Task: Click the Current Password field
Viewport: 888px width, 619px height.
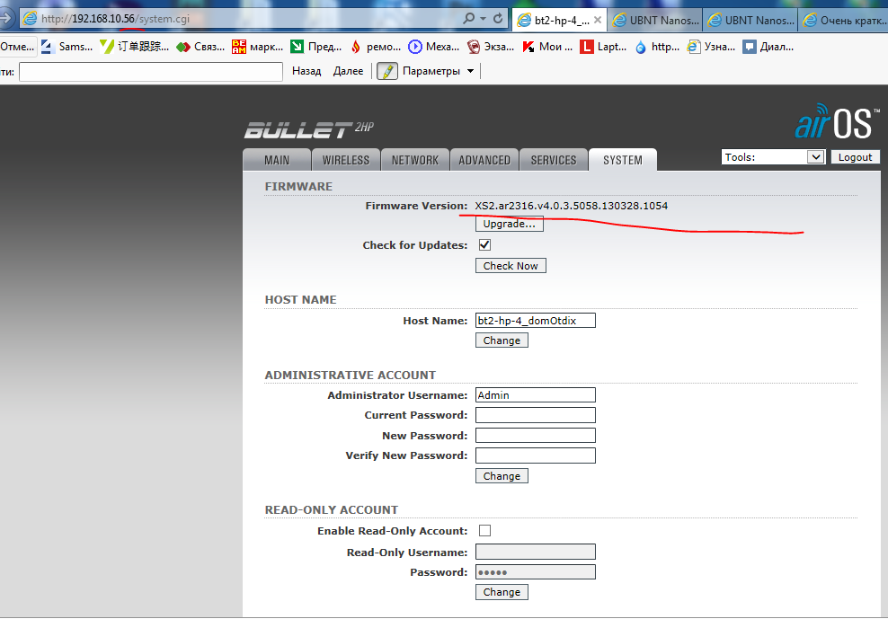Action: pyautogui.click(x=535, y=415)
